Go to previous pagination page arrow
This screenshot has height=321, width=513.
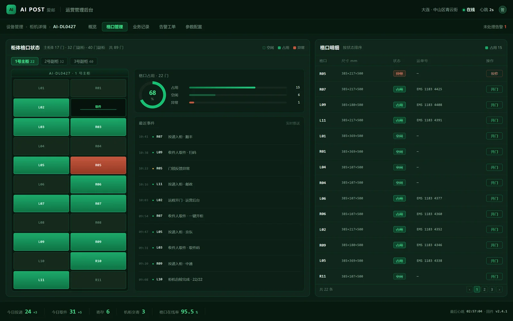(469, 289)
